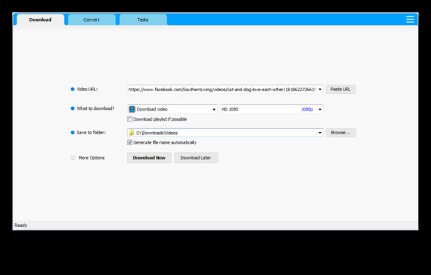Click the Browse... button
This screenshot has width=431, height=275.
coord(340,132)
